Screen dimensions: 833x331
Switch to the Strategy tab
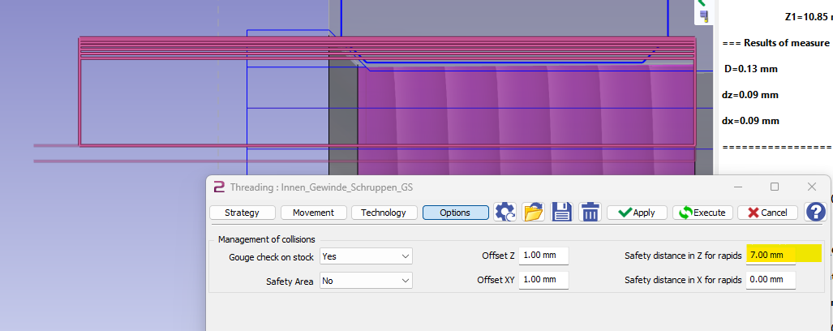point(242,213)
